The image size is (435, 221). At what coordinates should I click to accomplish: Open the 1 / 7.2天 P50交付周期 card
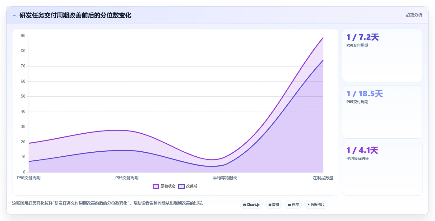point(382,55)
